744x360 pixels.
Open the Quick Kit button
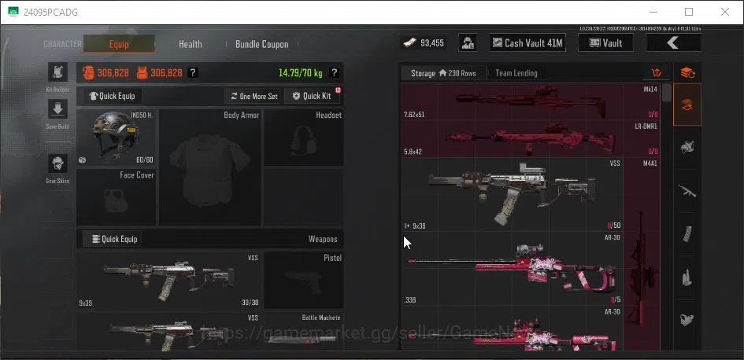(x=313, y=96)
